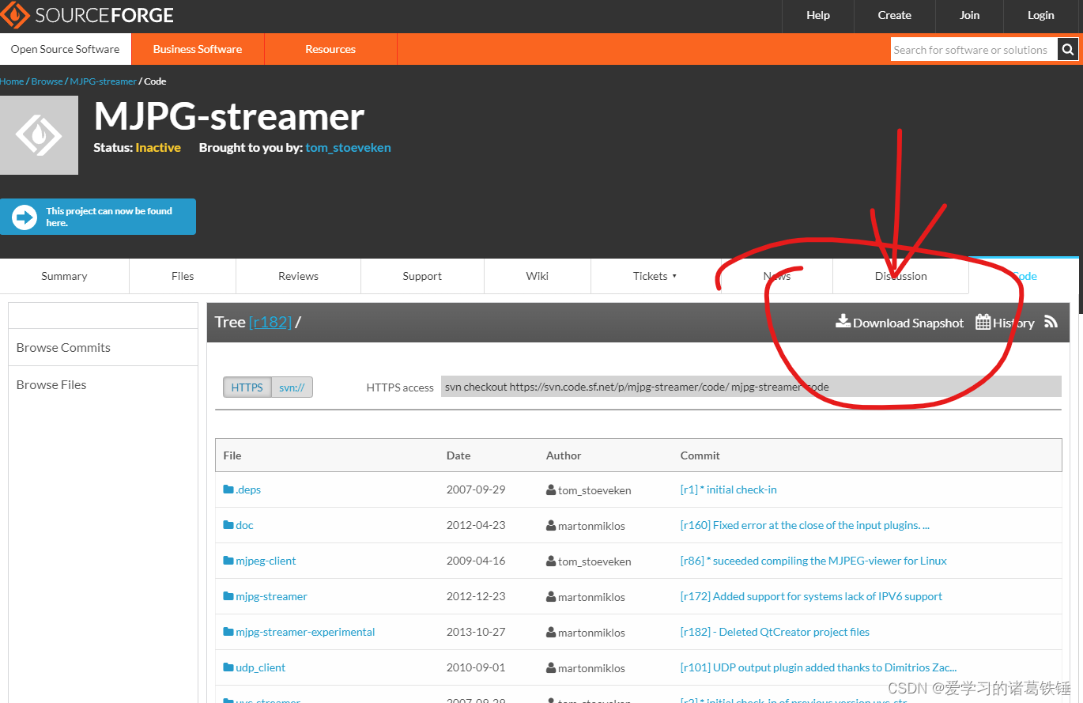
Task: Select Business Software nav item
Action: [198, 49]
